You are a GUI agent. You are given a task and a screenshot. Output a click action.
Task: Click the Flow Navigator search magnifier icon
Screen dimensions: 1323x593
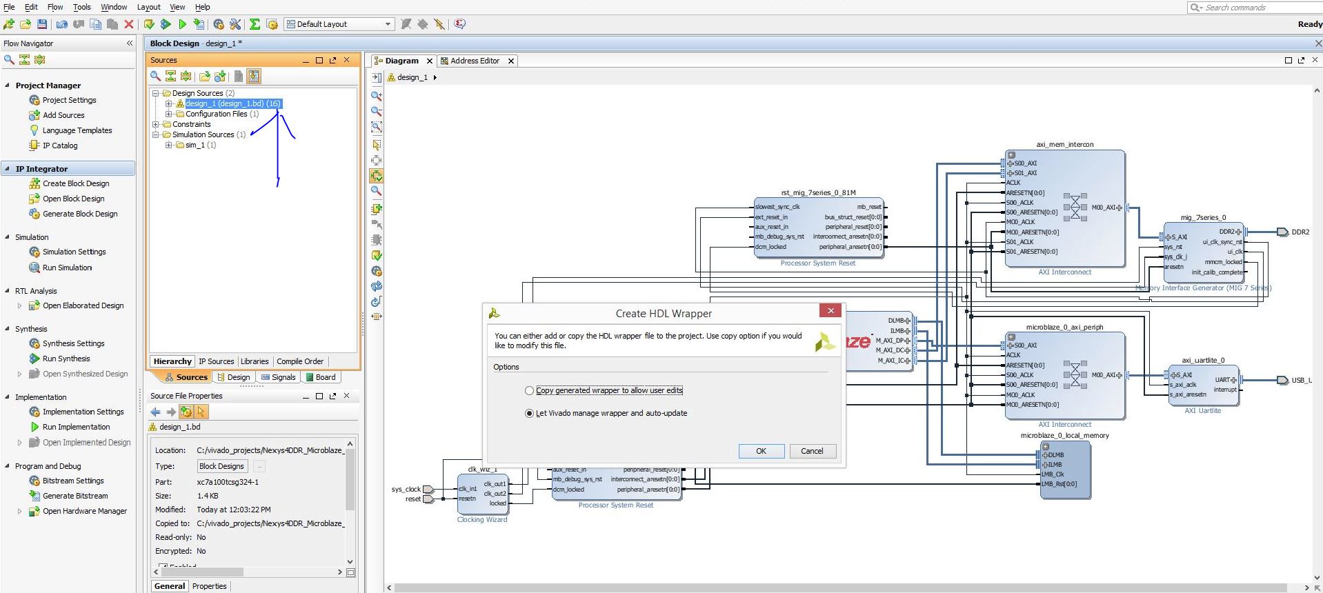tap(9, 59)
